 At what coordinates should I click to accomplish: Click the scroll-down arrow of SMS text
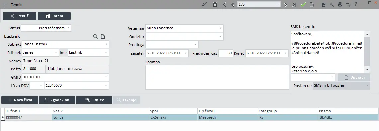[367, 70]
